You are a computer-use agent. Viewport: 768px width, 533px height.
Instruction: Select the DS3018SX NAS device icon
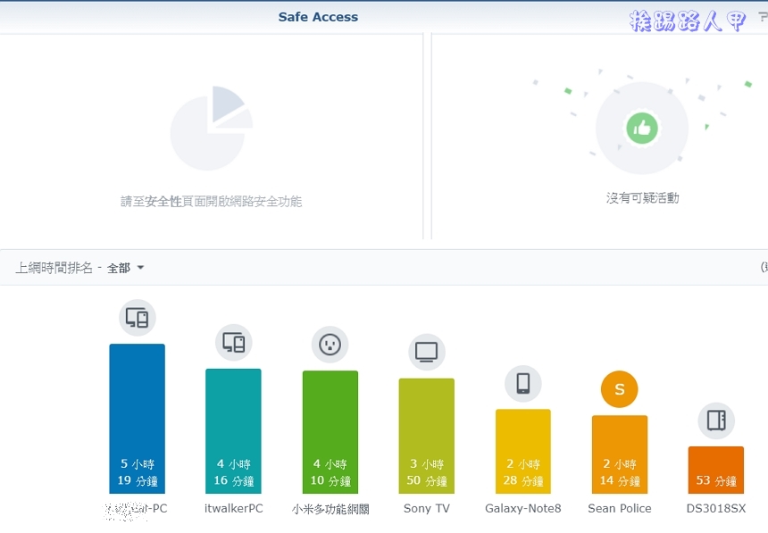pyautogui.click(x=716, y=421)
